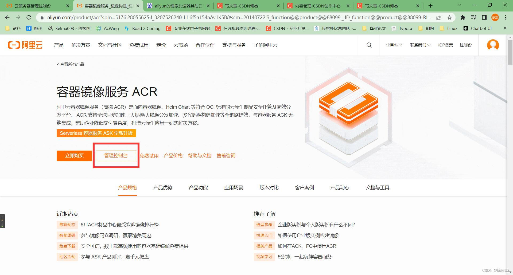Viewport: 513px width, 275px height.
Task: Click the share page icon in address bar
Action: click(x=439, y=17)
